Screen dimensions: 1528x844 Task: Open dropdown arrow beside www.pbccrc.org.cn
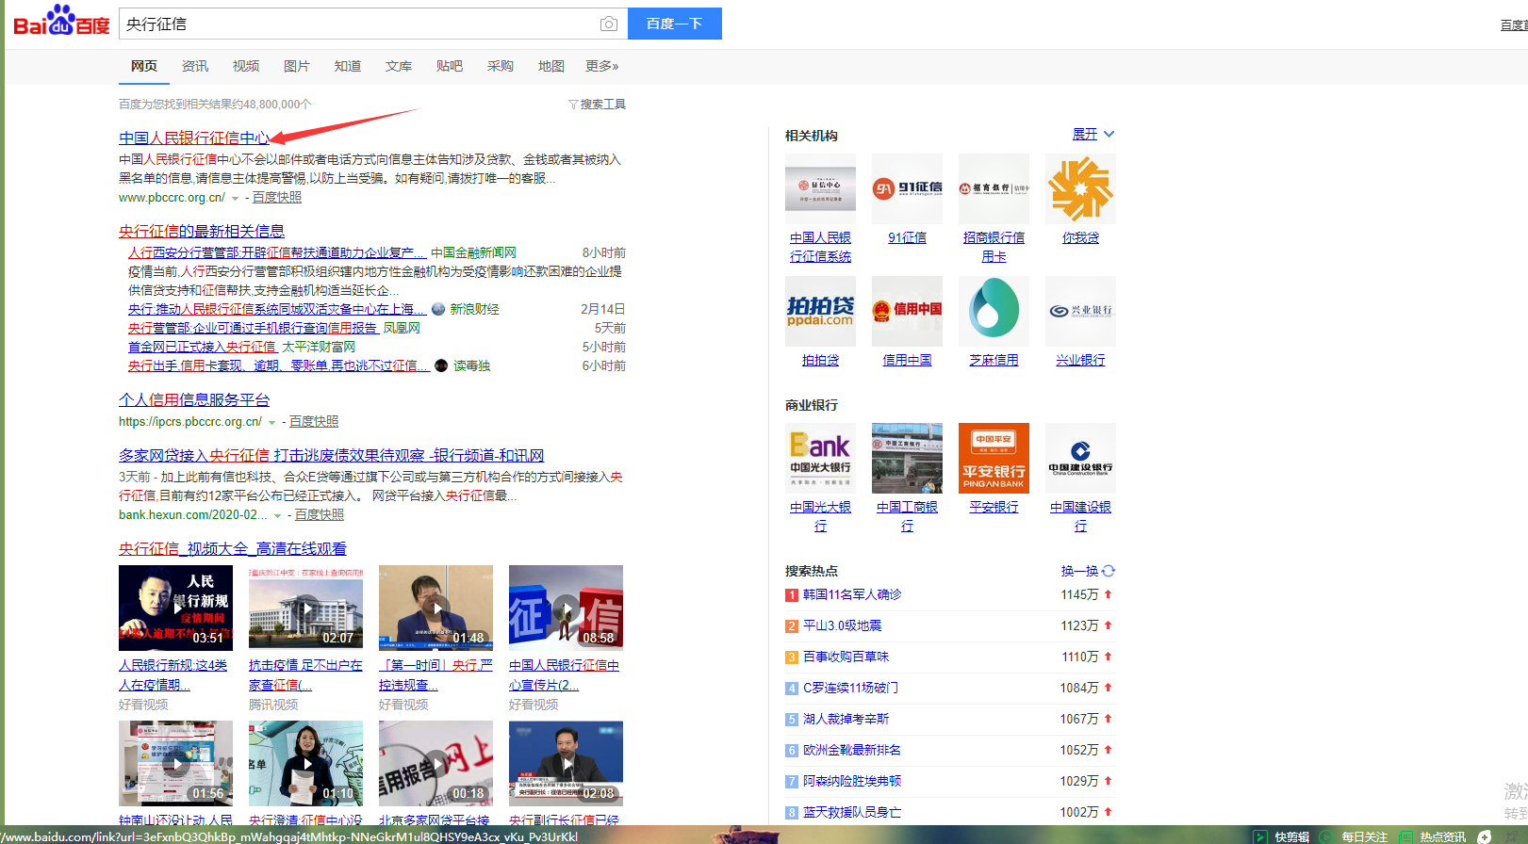pyautogui.click(x=236, y=199)
